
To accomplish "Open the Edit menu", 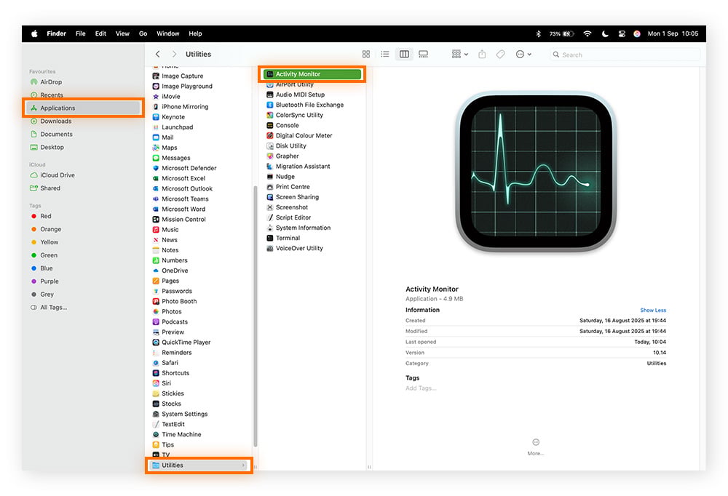I will (x=100, y=33).
